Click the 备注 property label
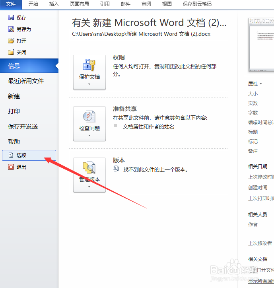 point(253,151)
